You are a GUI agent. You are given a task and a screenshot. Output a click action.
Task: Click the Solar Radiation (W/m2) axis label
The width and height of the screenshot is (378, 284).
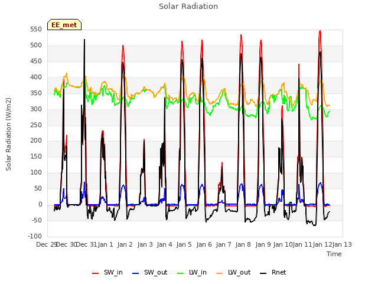coord(8,134)
